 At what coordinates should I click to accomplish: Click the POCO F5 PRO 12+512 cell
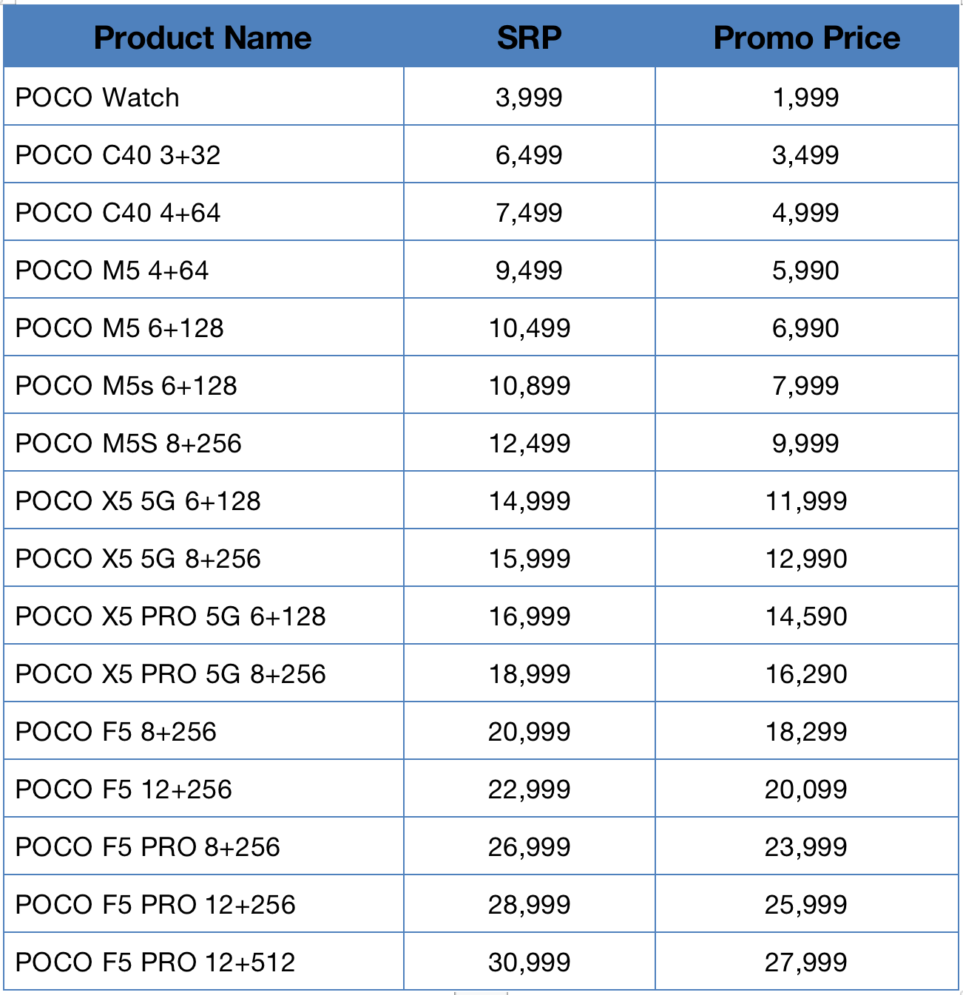coord(203,962)
